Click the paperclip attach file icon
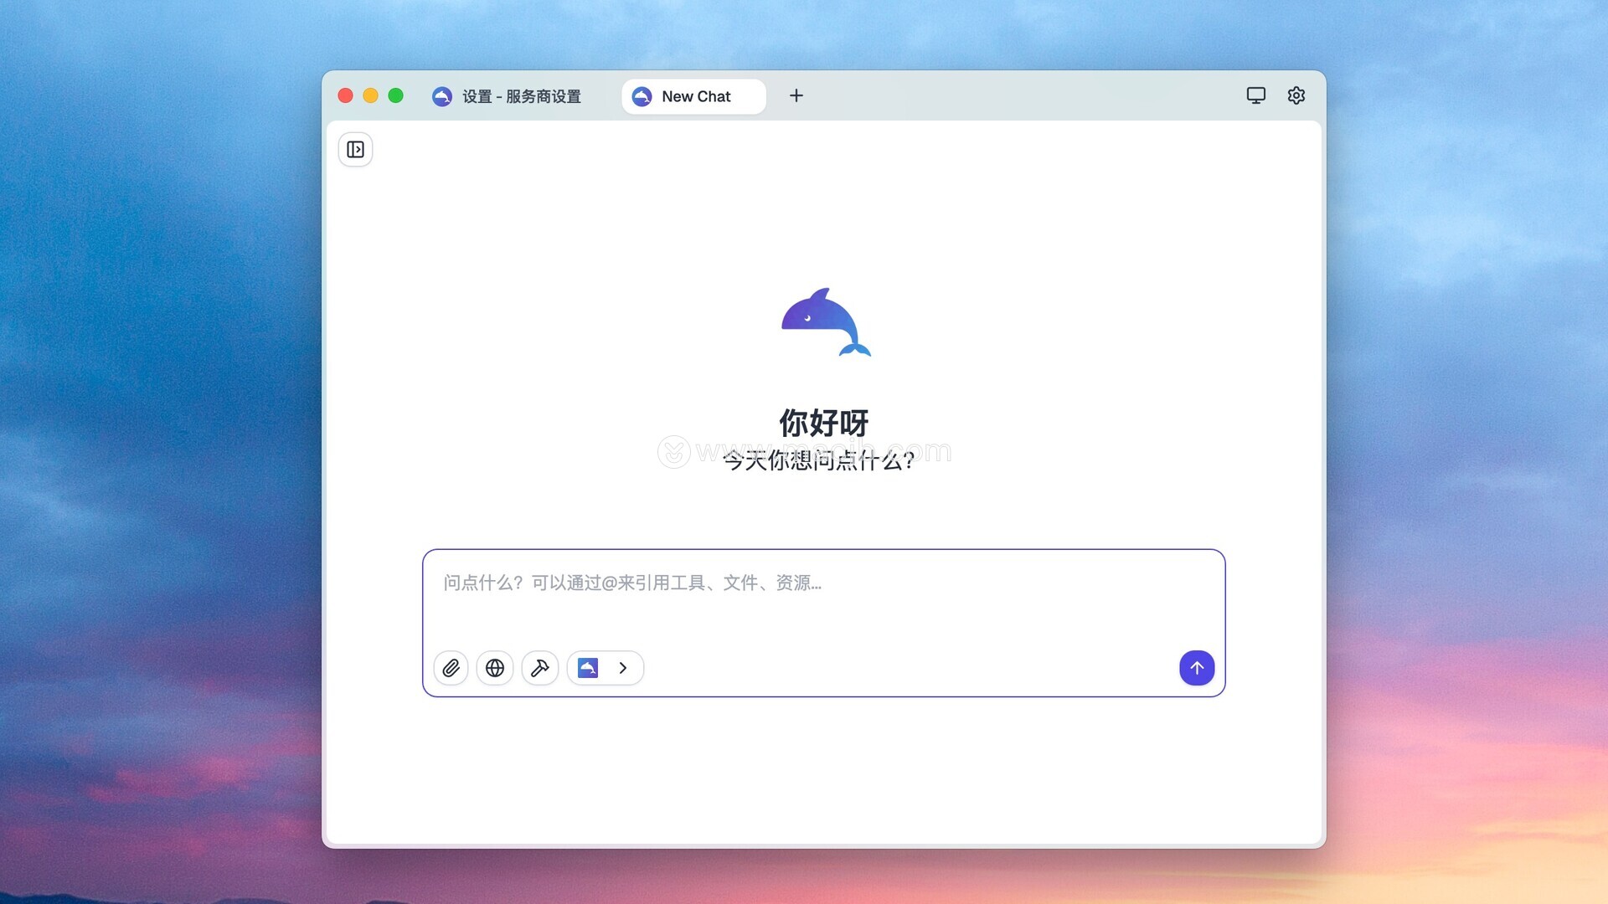Screen dimensions: 1608x904 click(451, 668)
